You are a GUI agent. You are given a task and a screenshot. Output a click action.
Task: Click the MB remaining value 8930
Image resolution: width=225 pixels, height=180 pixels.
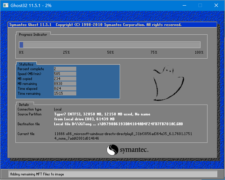pos(64,84)
